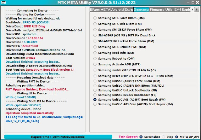The width and height of the screenshot is (201, 140).
Task: Switch to the META tab
Action: pyautogui.click(x=105, y=10)
